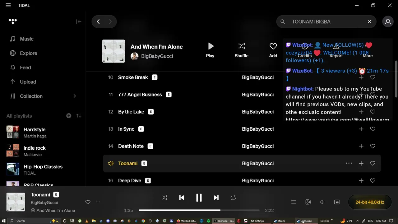
Task: Skip to the previous track
Action: (x=182, y=198)
